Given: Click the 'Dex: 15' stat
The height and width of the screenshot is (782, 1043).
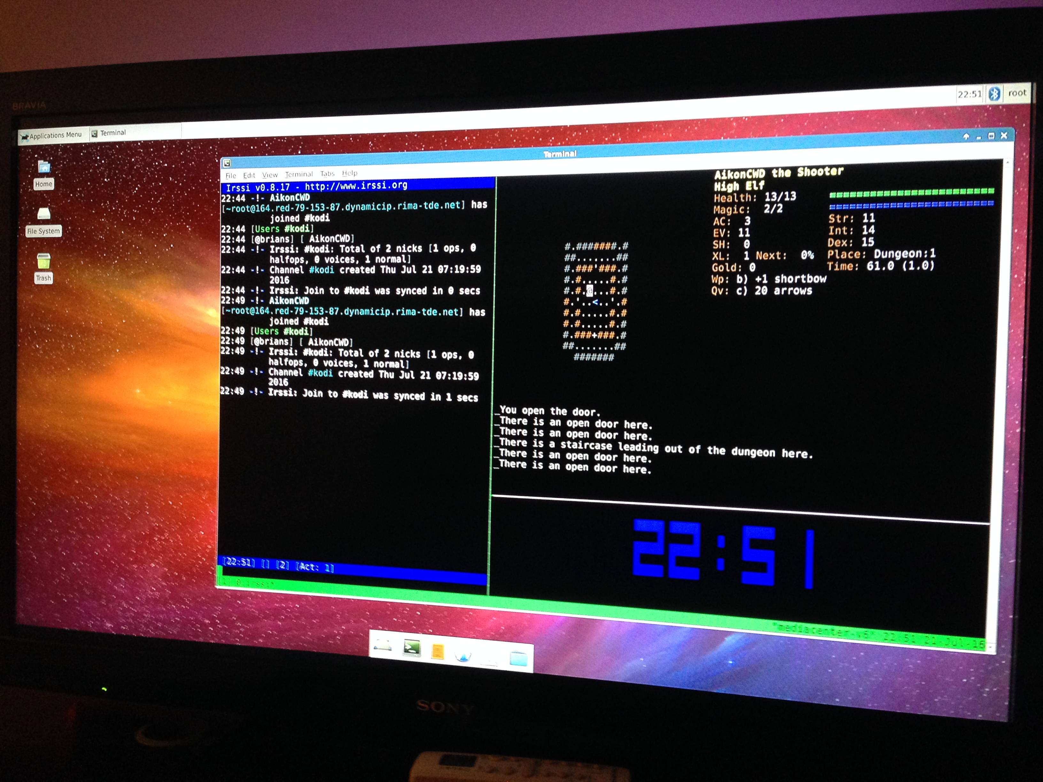Looking at the screenshot, I should (851, 243).
